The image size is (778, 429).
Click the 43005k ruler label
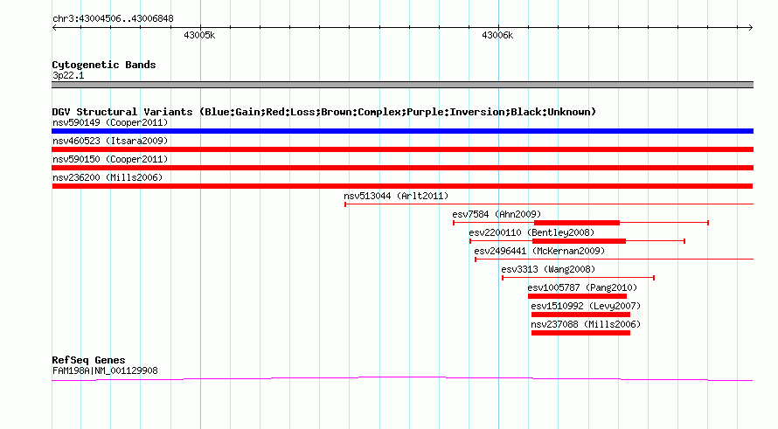click(199, 35)
